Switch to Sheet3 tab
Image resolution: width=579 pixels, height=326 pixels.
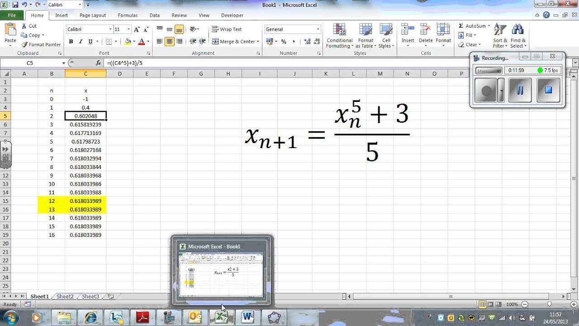pos(90,297)
